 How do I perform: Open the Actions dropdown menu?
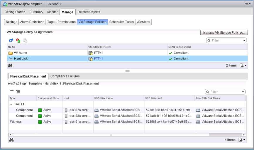(55, 4)
